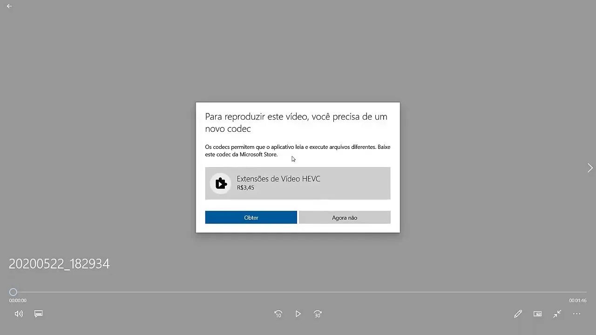This screenshot has width=596, height=335.
Task: Click the 00:01:46 total duration label
Action: [x=577, y=301]
